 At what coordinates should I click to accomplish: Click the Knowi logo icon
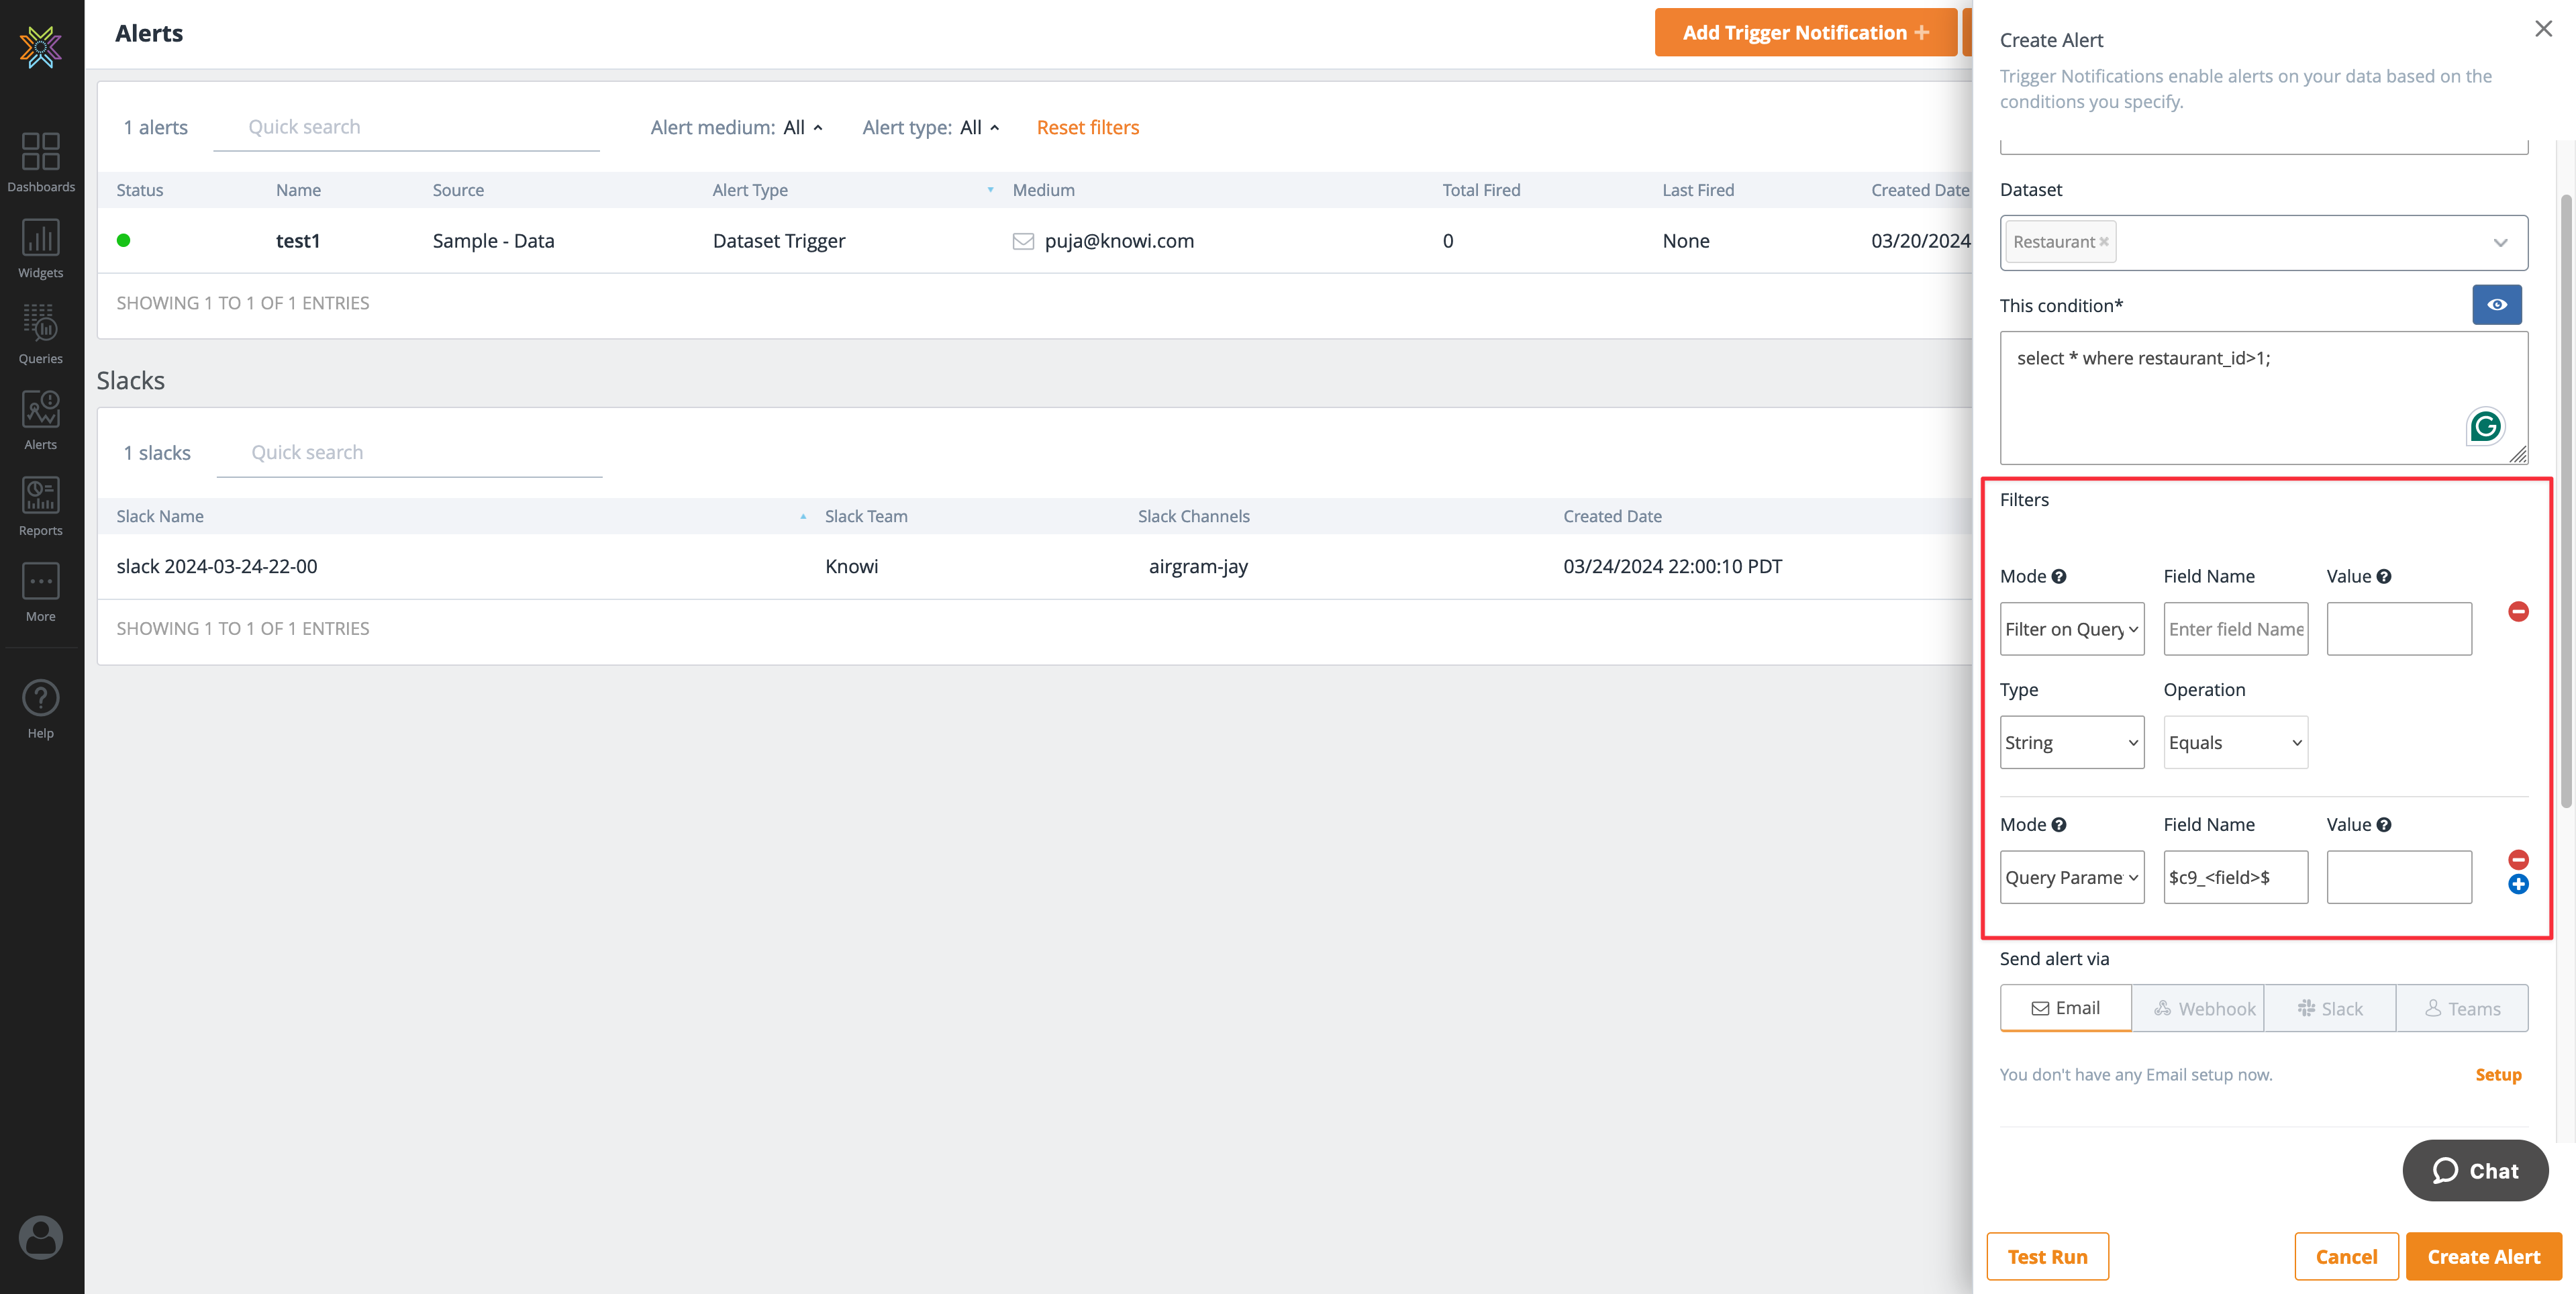point(41,46)
